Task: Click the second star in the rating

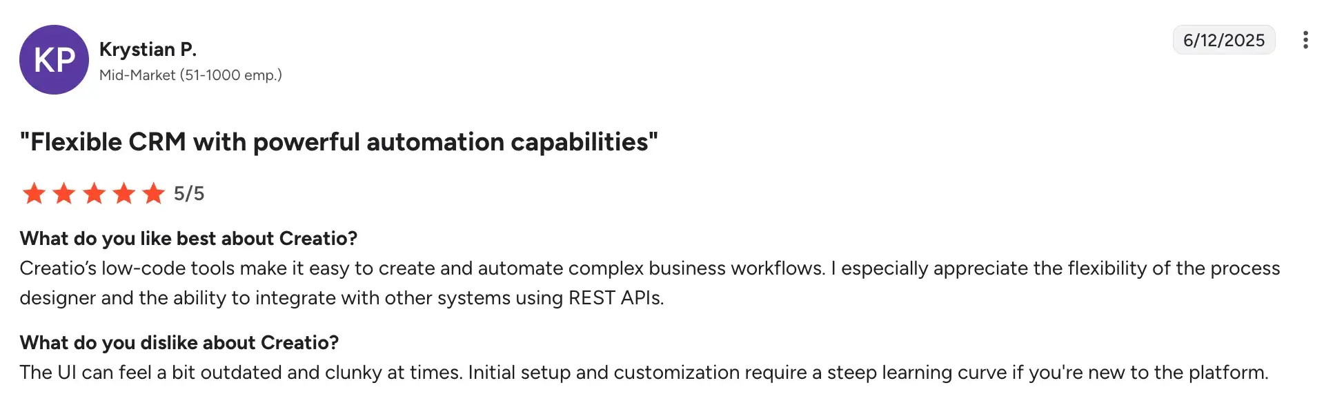Action: (x=63, y=194)
